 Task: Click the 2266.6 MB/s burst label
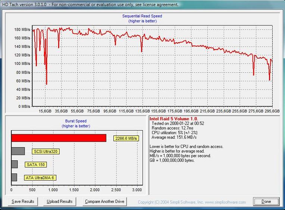pos(126,138)
